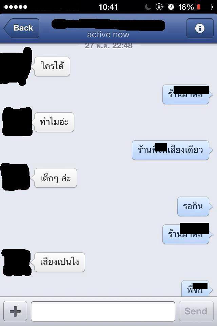Tap the 10:41 status bar clock
The height and width of the screenshot is (326, 217).
point(108,7)
